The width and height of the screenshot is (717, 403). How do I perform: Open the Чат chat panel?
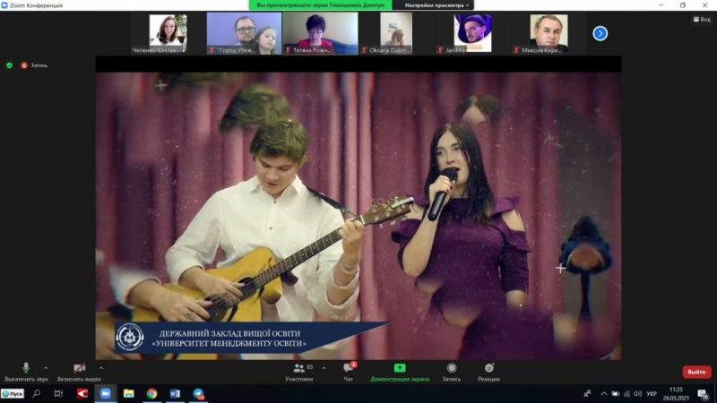point(348,372)
